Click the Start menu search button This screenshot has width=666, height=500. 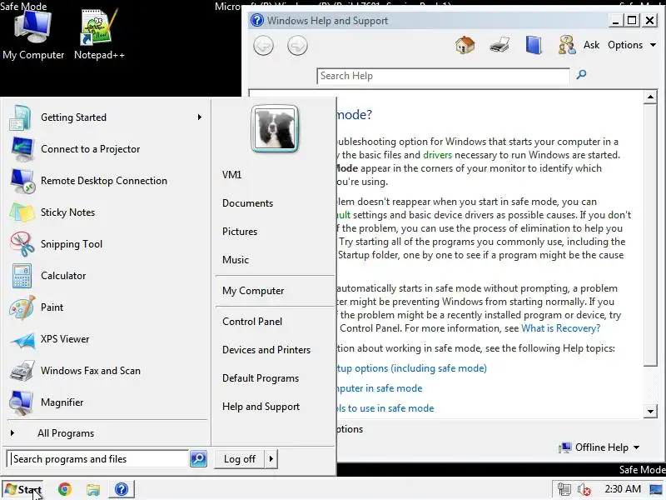click(198, 459)
